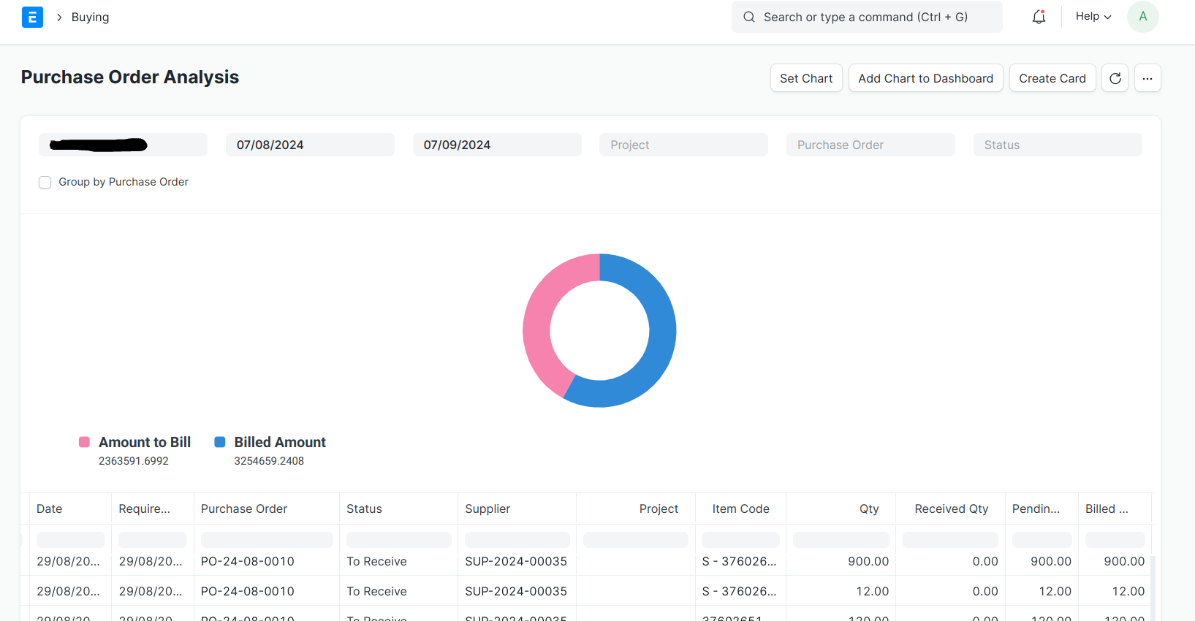This screenshot has height=621, width=1195.
Task: Go to Buying breadcrumb
Action: (90, 17)
